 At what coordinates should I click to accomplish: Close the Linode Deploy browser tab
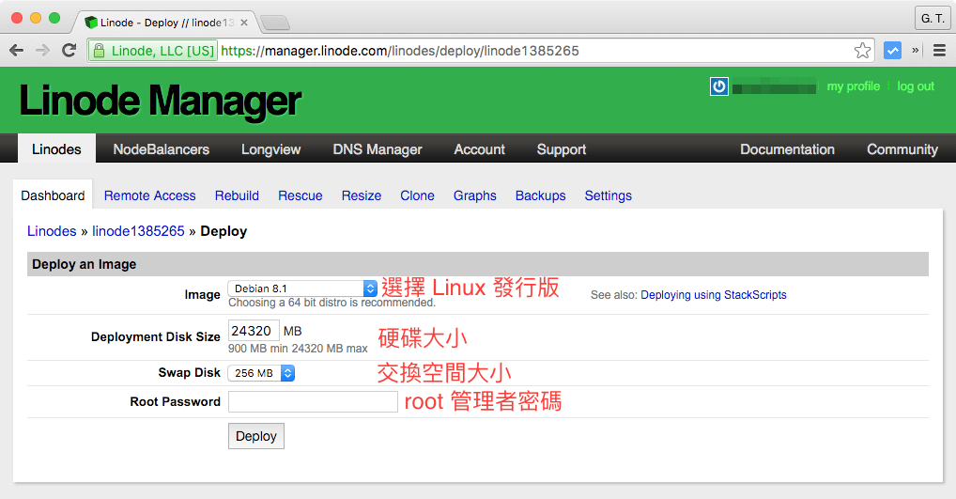point(244,23)
